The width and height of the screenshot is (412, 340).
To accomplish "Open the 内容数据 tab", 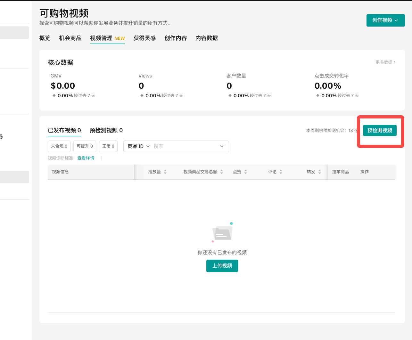I will coord(207,38).
